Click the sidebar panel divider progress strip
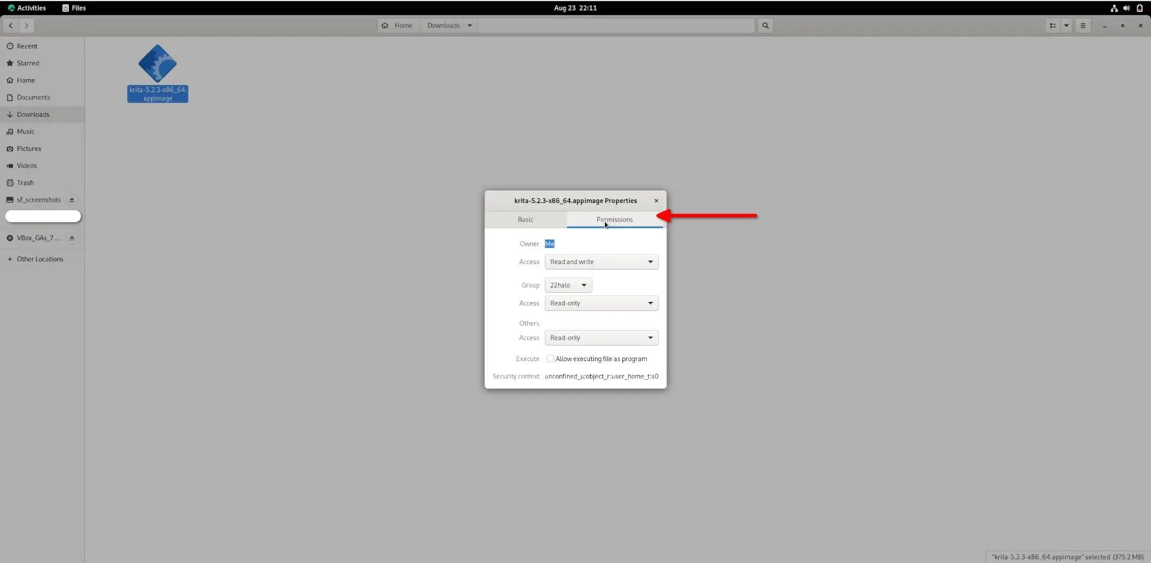 42,216
